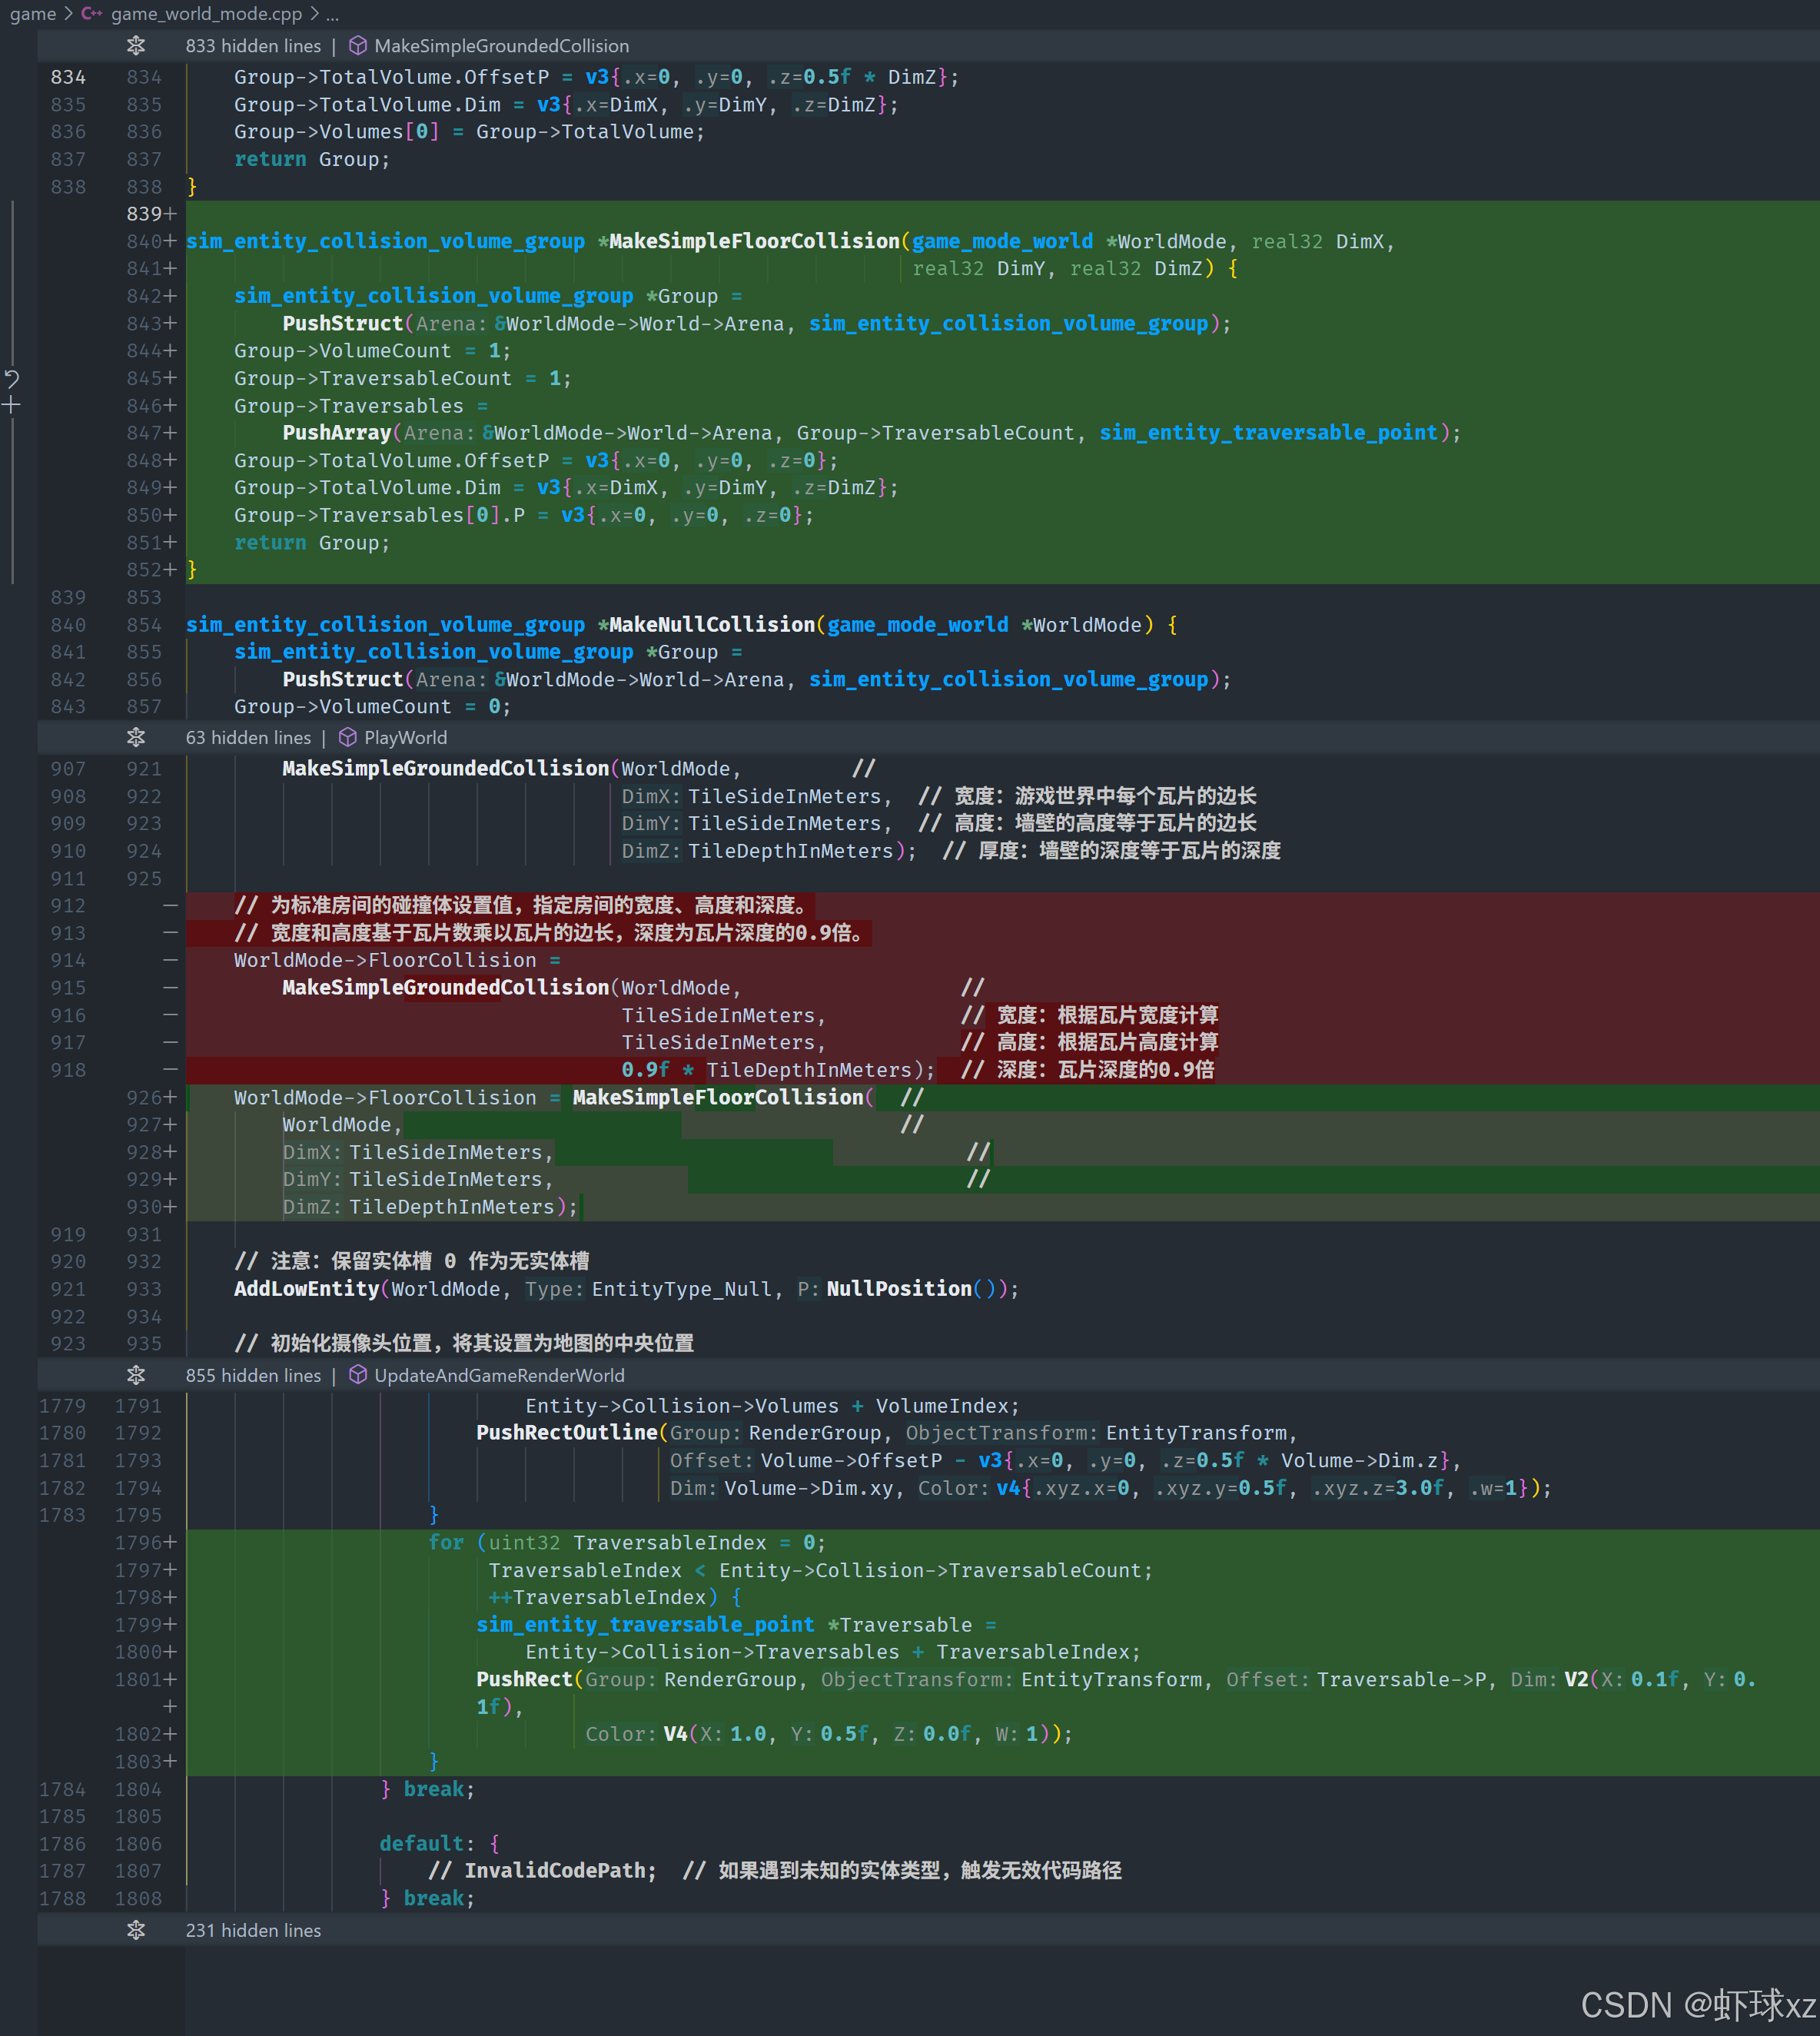Jump to MakeSimpleGroundedCollision symbol link

coord(501,46)
